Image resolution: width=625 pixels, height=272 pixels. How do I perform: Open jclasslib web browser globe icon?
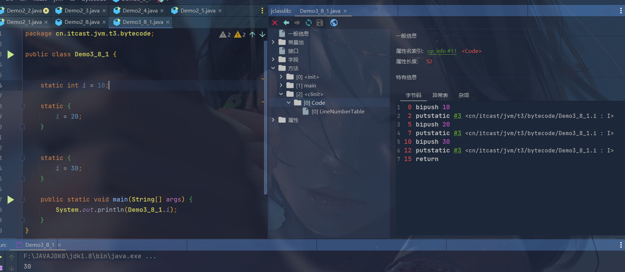pos(334,23)
